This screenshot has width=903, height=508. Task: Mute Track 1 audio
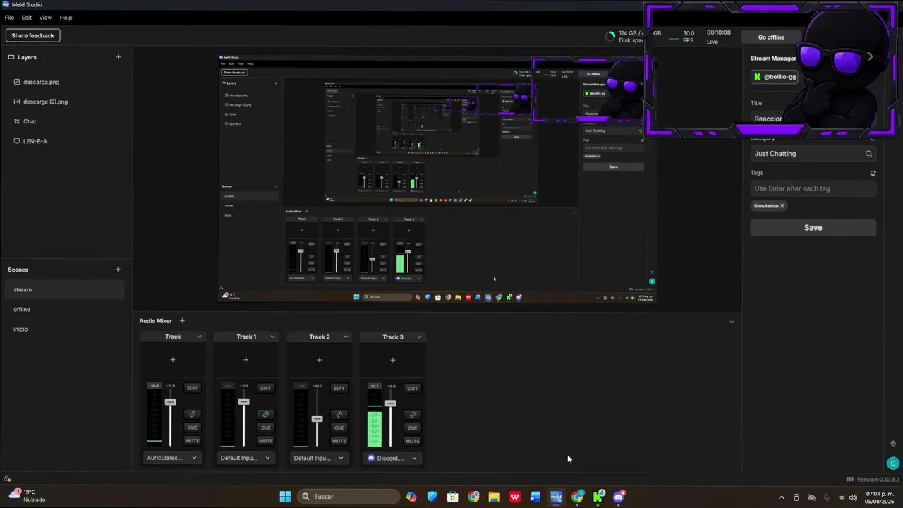coord(265,441)
